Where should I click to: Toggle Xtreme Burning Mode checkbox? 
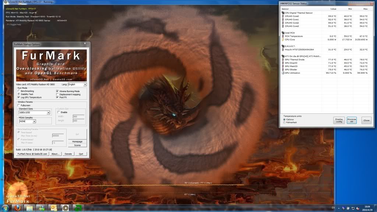click(x=57, y=91)
